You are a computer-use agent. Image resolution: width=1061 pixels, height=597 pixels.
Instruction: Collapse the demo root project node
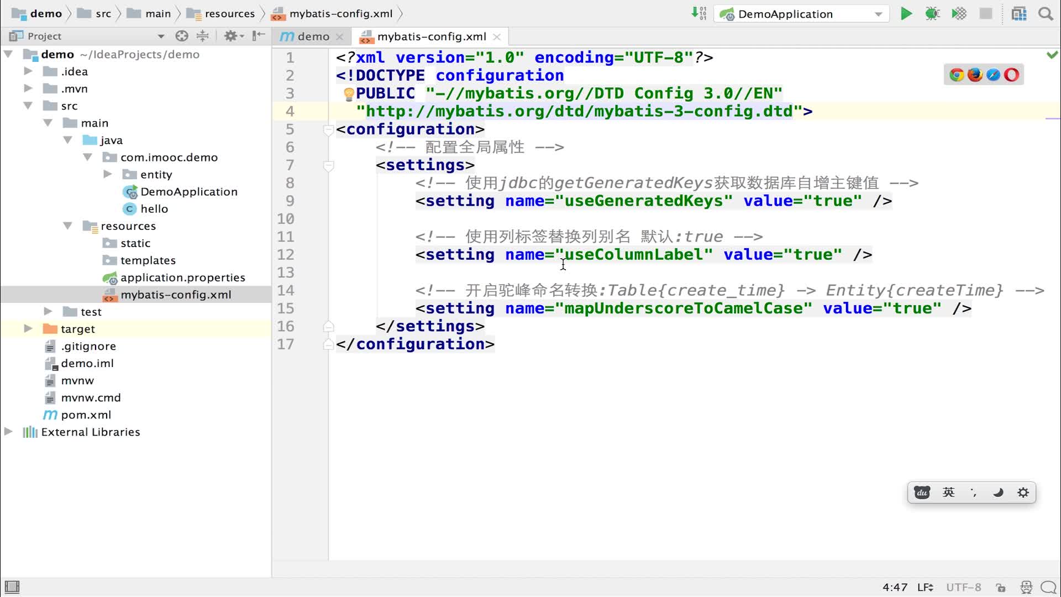8,54
